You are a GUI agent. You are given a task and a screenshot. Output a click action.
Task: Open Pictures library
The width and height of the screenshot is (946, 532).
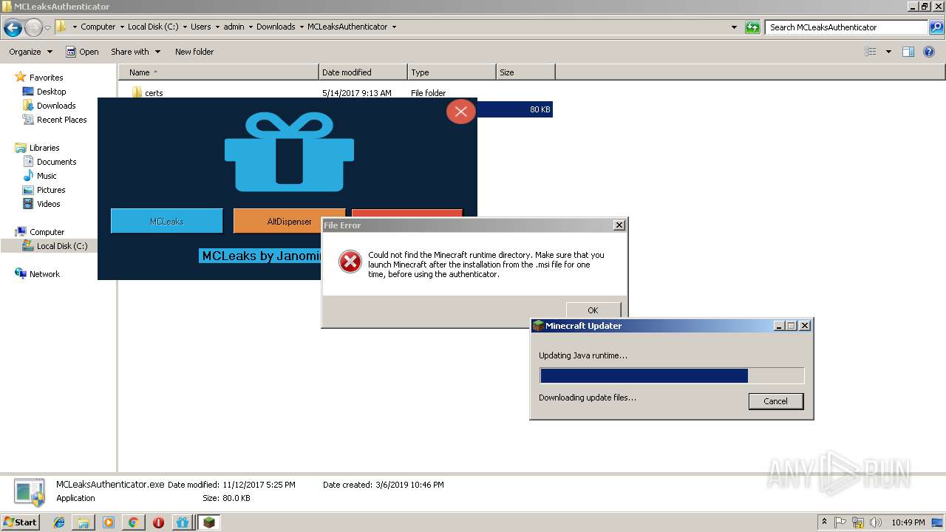51,190
